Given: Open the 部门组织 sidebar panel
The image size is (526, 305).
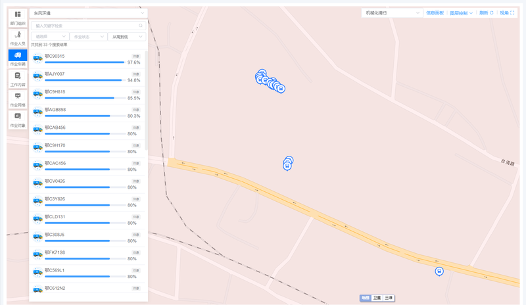Looking at the screenshot, I should (18, 18).
